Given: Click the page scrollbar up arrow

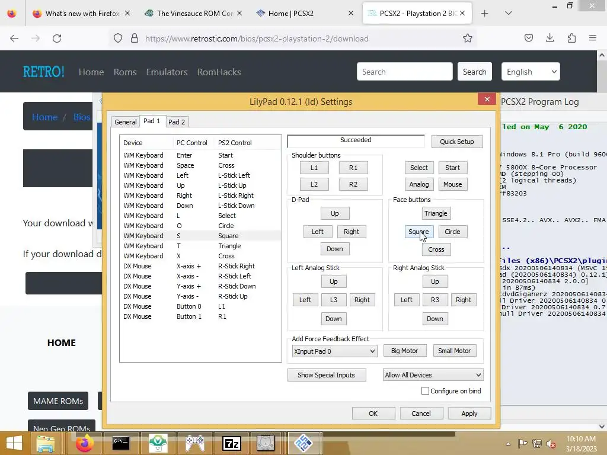Looking at the screenshot, I should point(602,55).
